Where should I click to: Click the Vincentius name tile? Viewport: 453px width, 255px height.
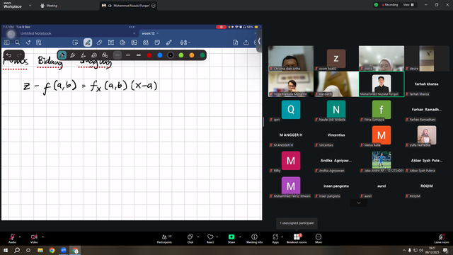coord(336,135)
